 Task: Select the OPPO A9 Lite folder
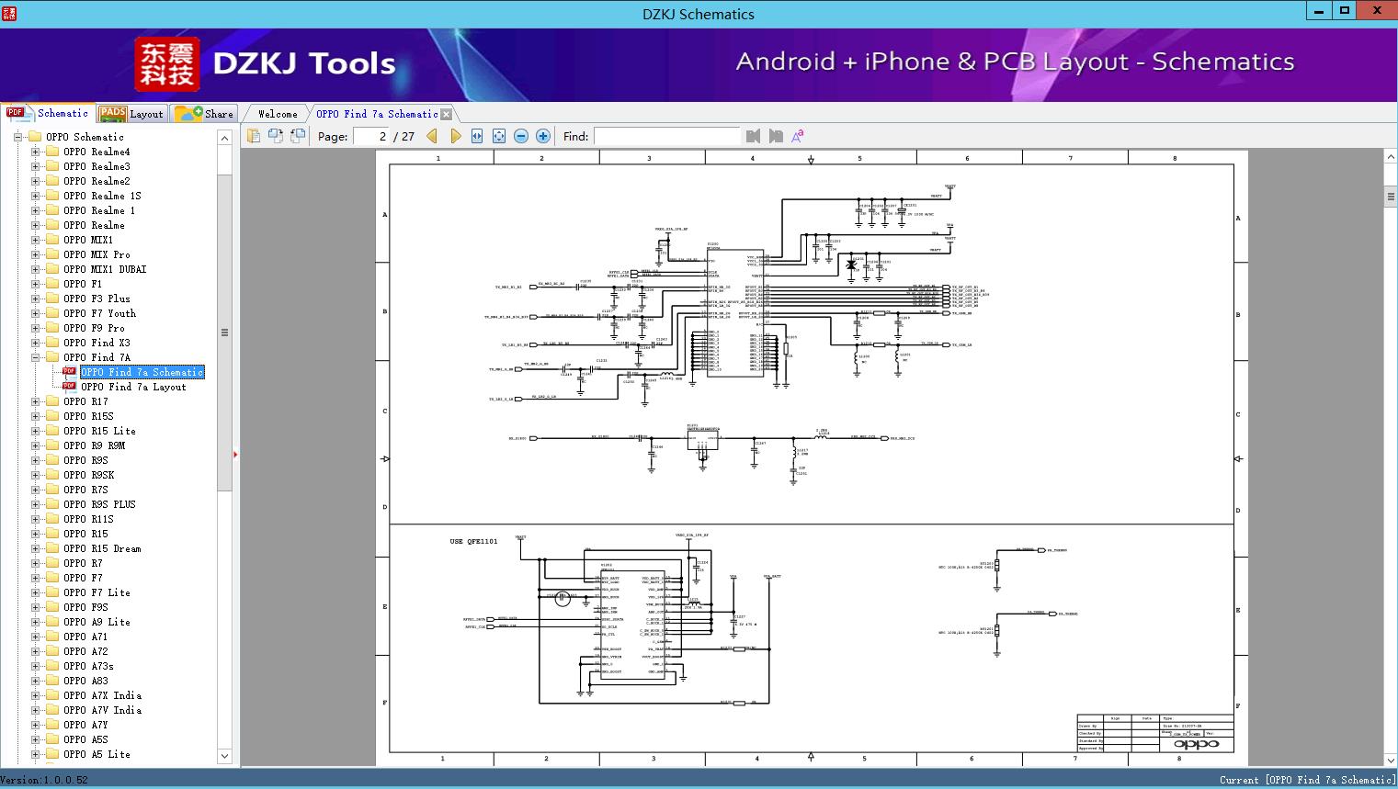click(x=97, y=622)
